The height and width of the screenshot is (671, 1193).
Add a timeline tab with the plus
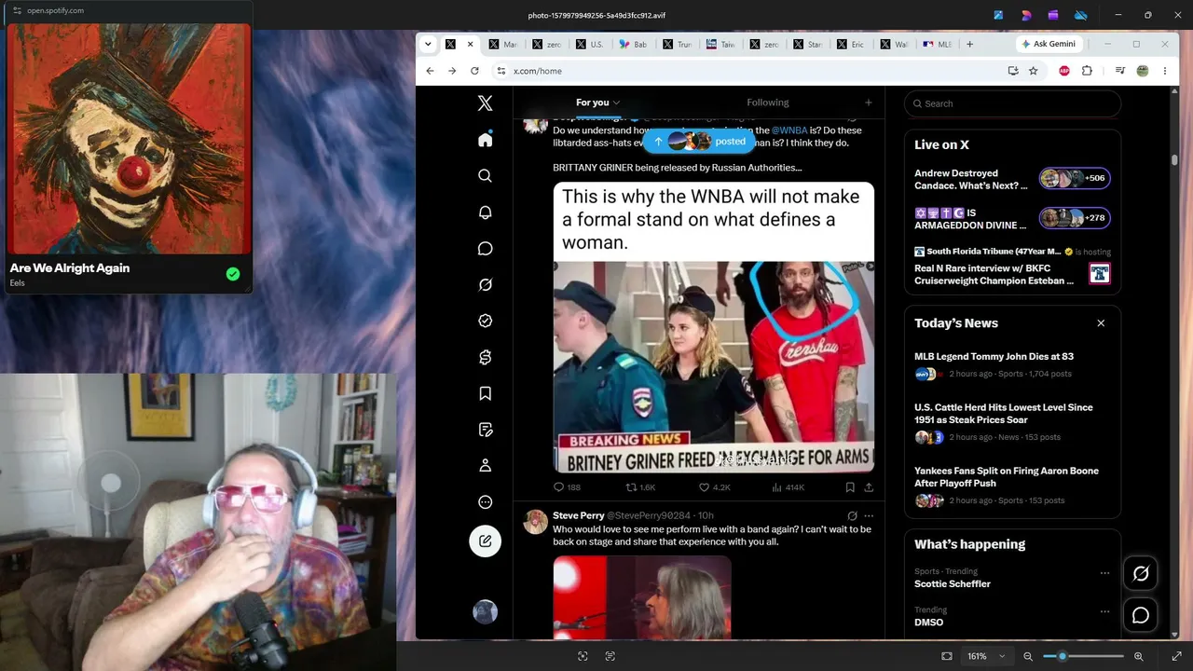868,103
